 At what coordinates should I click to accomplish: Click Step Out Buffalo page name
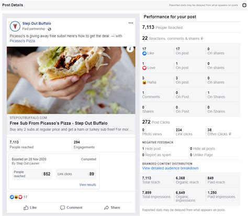(x=37, y=24)
